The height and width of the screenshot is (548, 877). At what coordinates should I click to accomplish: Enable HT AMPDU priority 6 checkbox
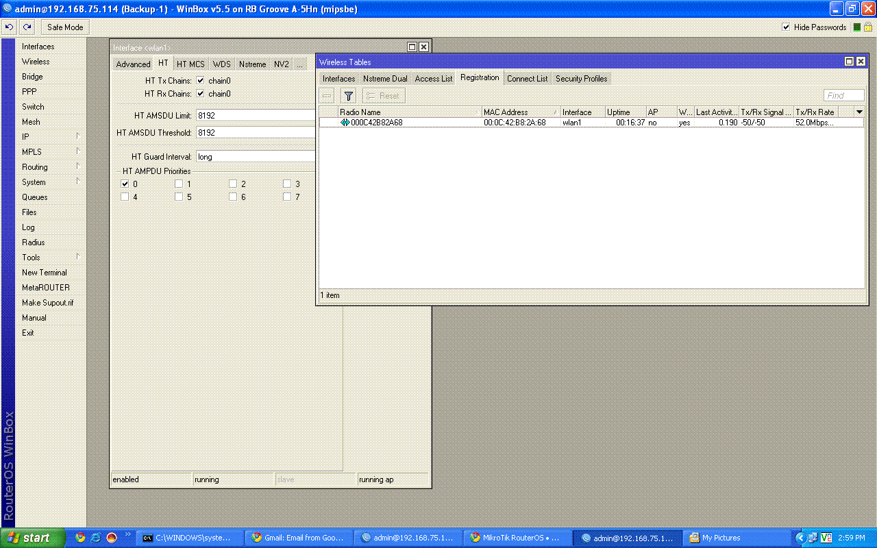coord(233,197)
